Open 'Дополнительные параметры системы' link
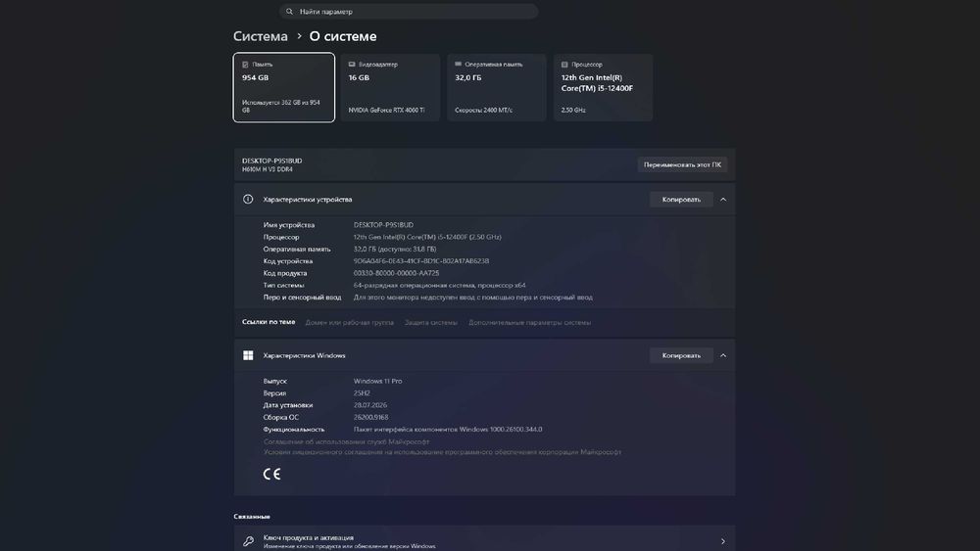The height and width of the screenshot is (551, 980). coord(529,323)
